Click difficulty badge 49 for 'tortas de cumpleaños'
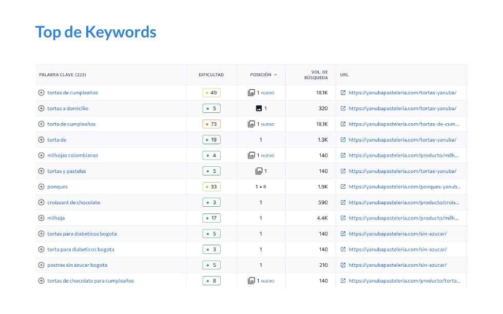The width and height of the screenshot is (503, 314). [x=211, y=93]
